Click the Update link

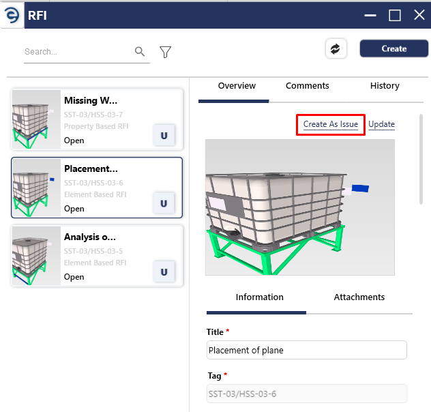click(381, 124)
